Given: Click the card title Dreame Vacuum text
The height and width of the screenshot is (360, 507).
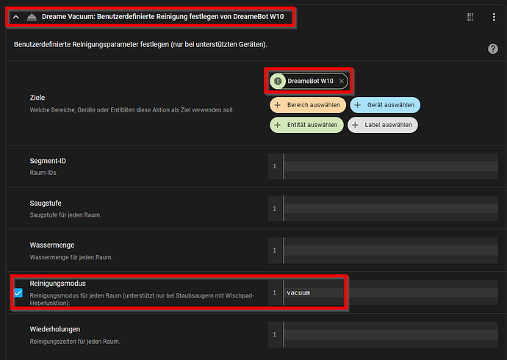Looking at the screenshot, I should coord(162,16).
